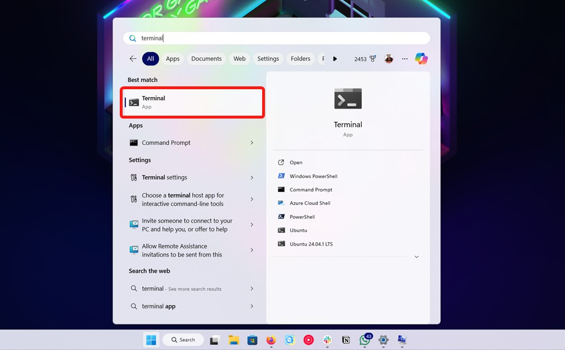
Task: Open the user profile avatar
Action: (x=389, y=59)
